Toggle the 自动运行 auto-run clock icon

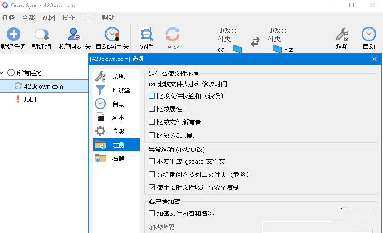[x=112, y=35]
